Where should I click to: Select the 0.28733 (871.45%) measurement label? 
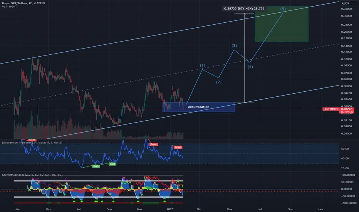244,8
